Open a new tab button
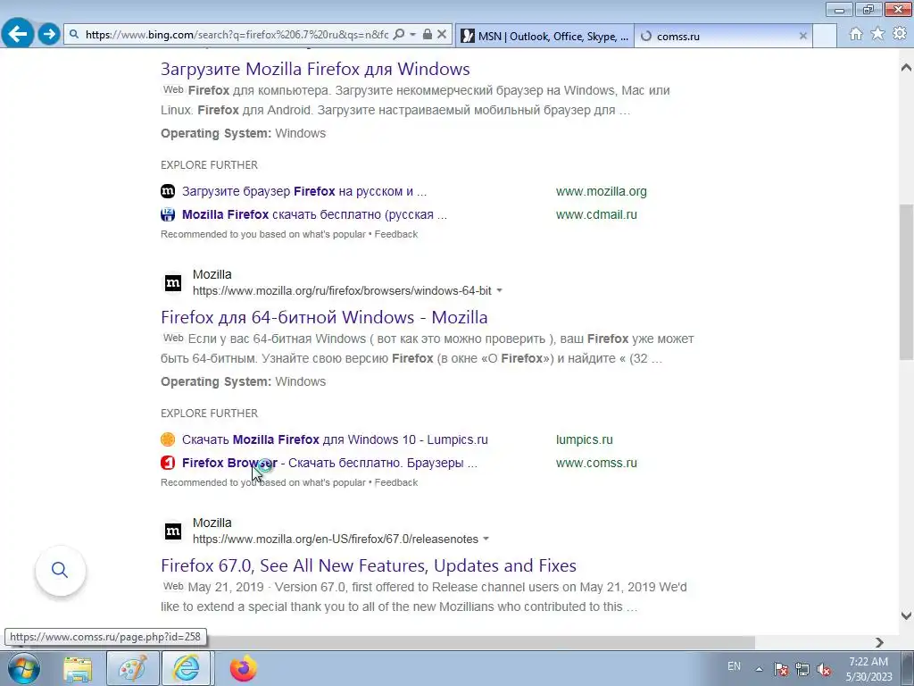The width and height of the screenshot is (914, 686). pyautogui.click(x=825, y=36)
